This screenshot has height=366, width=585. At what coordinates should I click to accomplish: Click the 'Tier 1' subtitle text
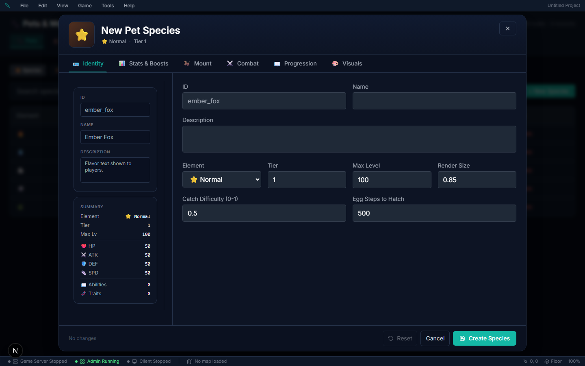point(140,41)
